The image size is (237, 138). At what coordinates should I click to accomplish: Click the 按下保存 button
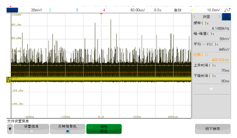tap(213, 129)
